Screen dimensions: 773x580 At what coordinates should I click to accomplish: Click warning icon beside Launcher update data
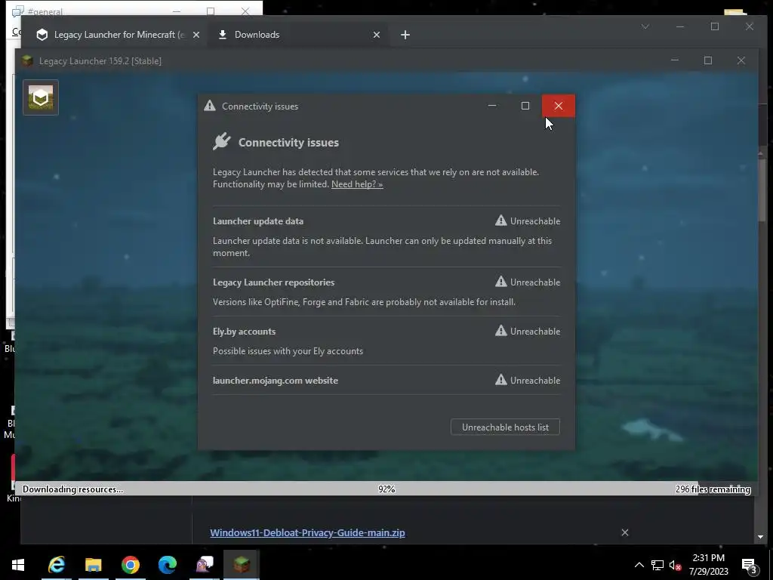click(x=501, y=221)
